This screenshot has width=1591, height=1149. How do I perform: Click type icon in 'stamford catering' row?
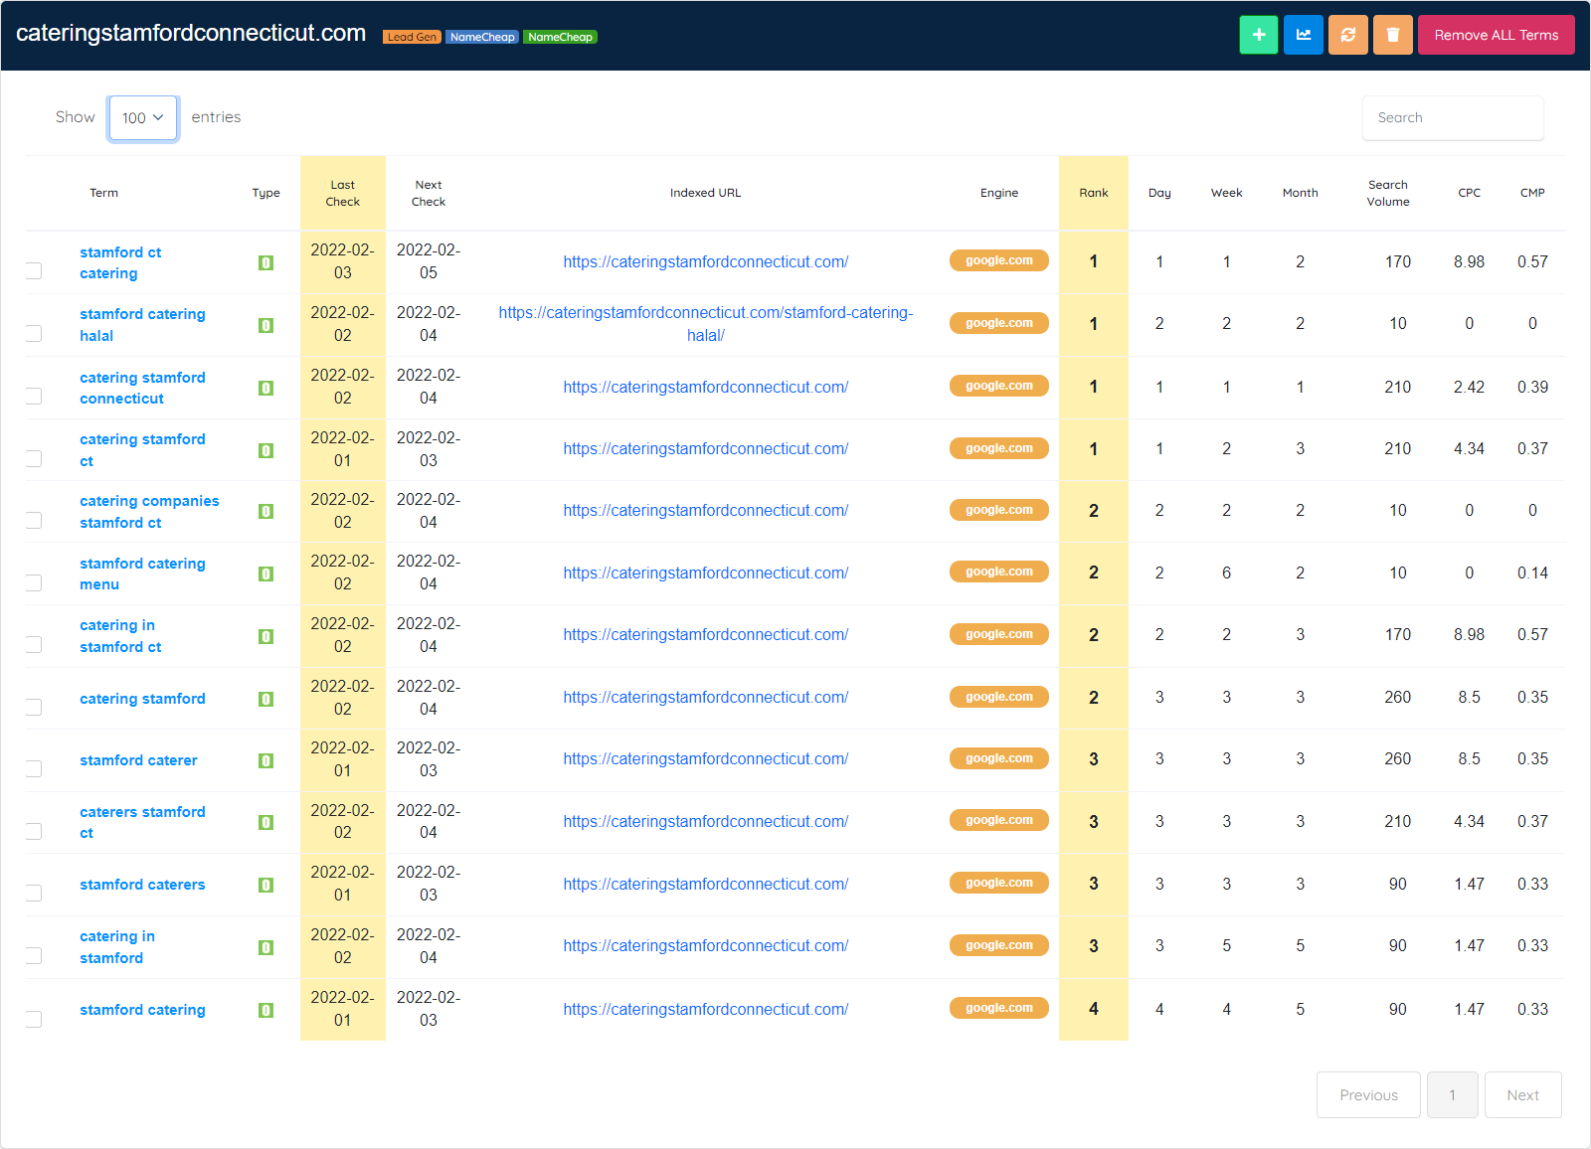(x=265, y=1010)
